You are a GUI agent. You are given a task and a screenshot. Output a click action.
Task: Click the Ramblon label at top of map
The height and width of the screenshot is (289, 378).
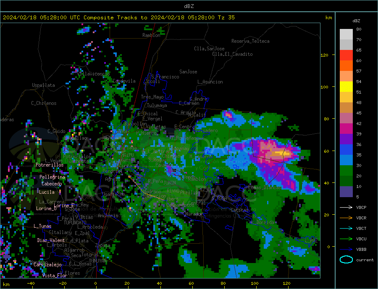tap(151, 35)
